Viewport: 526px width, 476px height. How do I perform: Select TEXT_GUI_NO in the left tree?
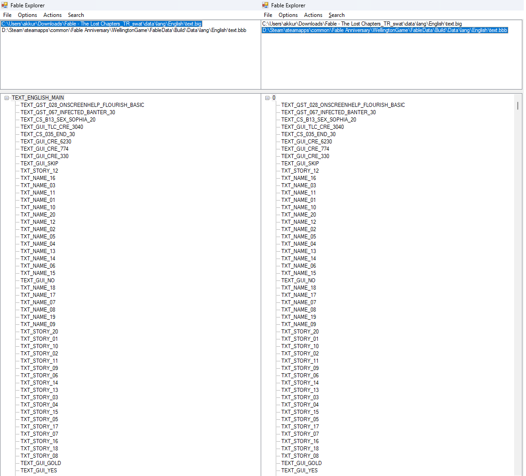pos(37,280)
